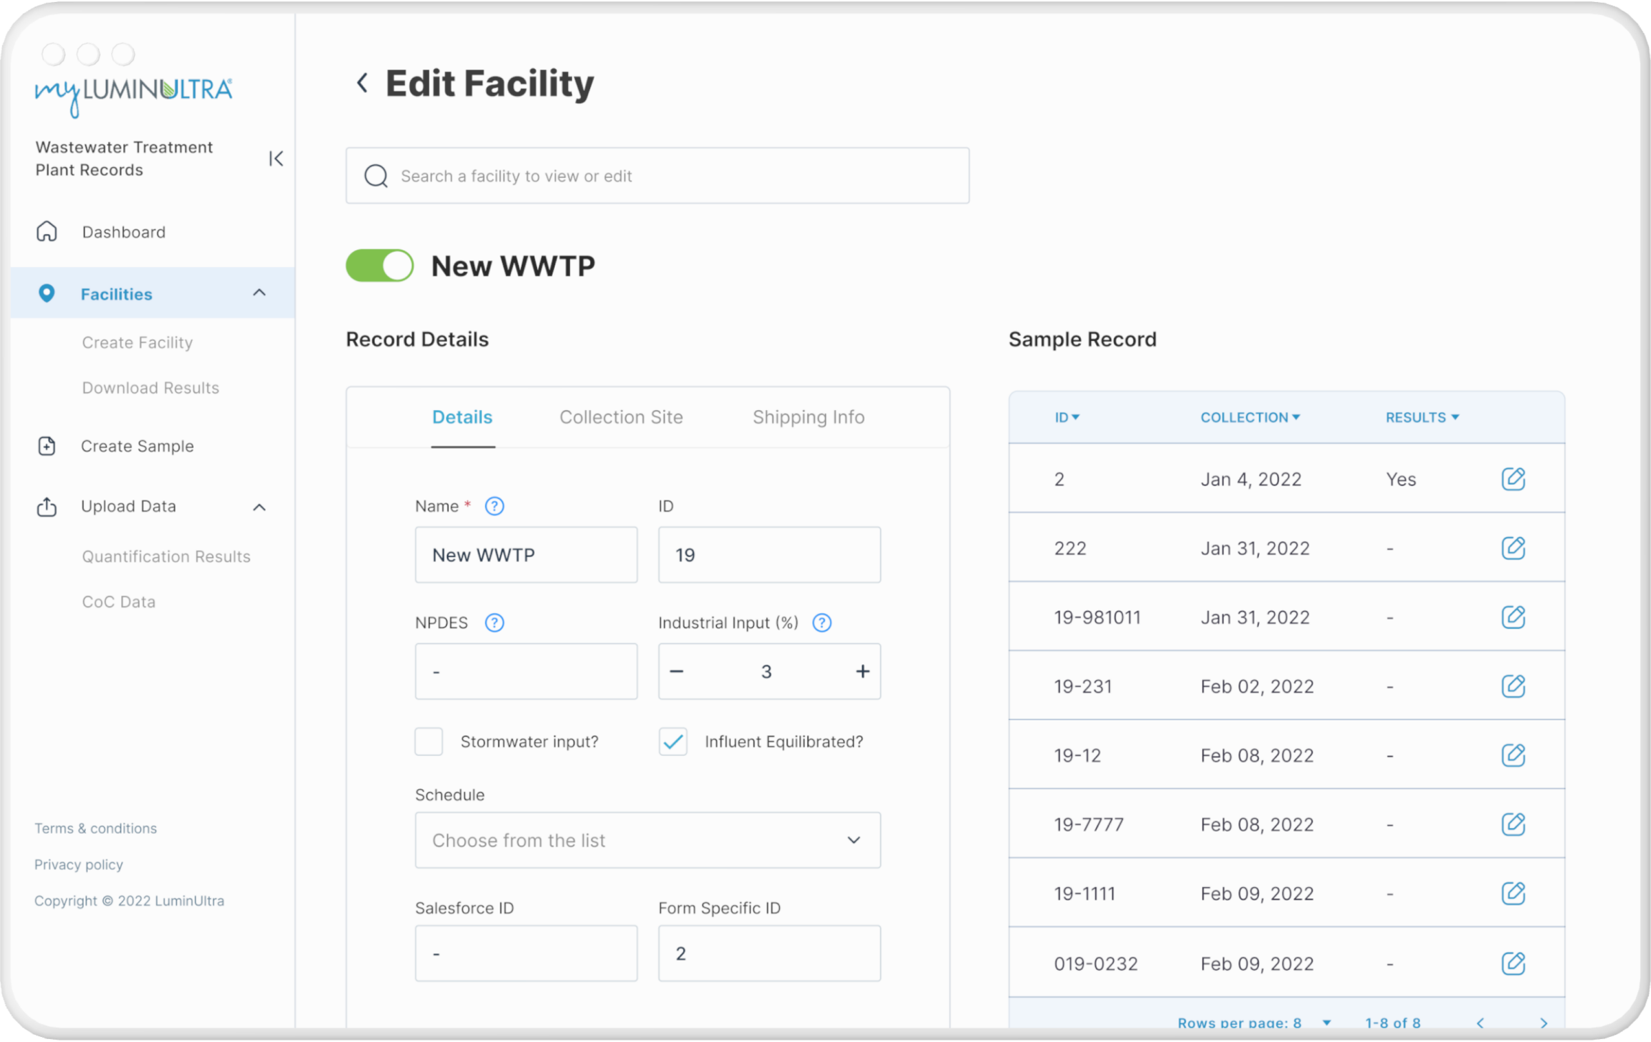Click the Dashboard home icon
Screen dimensions: 1651x1042
(46, 231)
